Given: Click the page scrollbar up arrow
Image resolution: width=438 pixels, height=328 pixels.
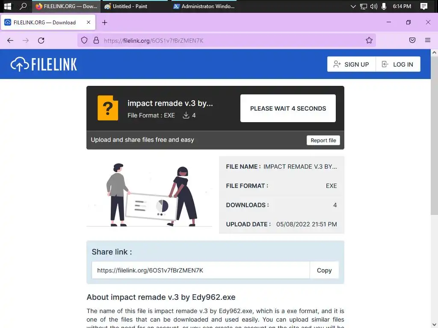Looking at the screenshot, I should coord(434,52).
